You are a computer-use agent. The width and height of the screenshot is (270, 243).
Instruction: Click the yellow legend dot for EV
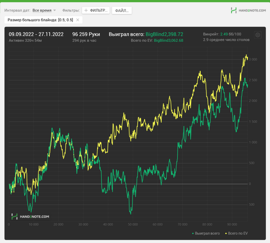tap(226, 233)
